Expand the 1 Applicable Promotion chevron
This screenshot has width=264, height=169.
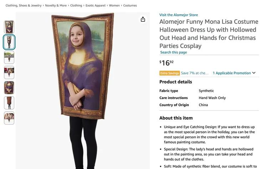254,73
